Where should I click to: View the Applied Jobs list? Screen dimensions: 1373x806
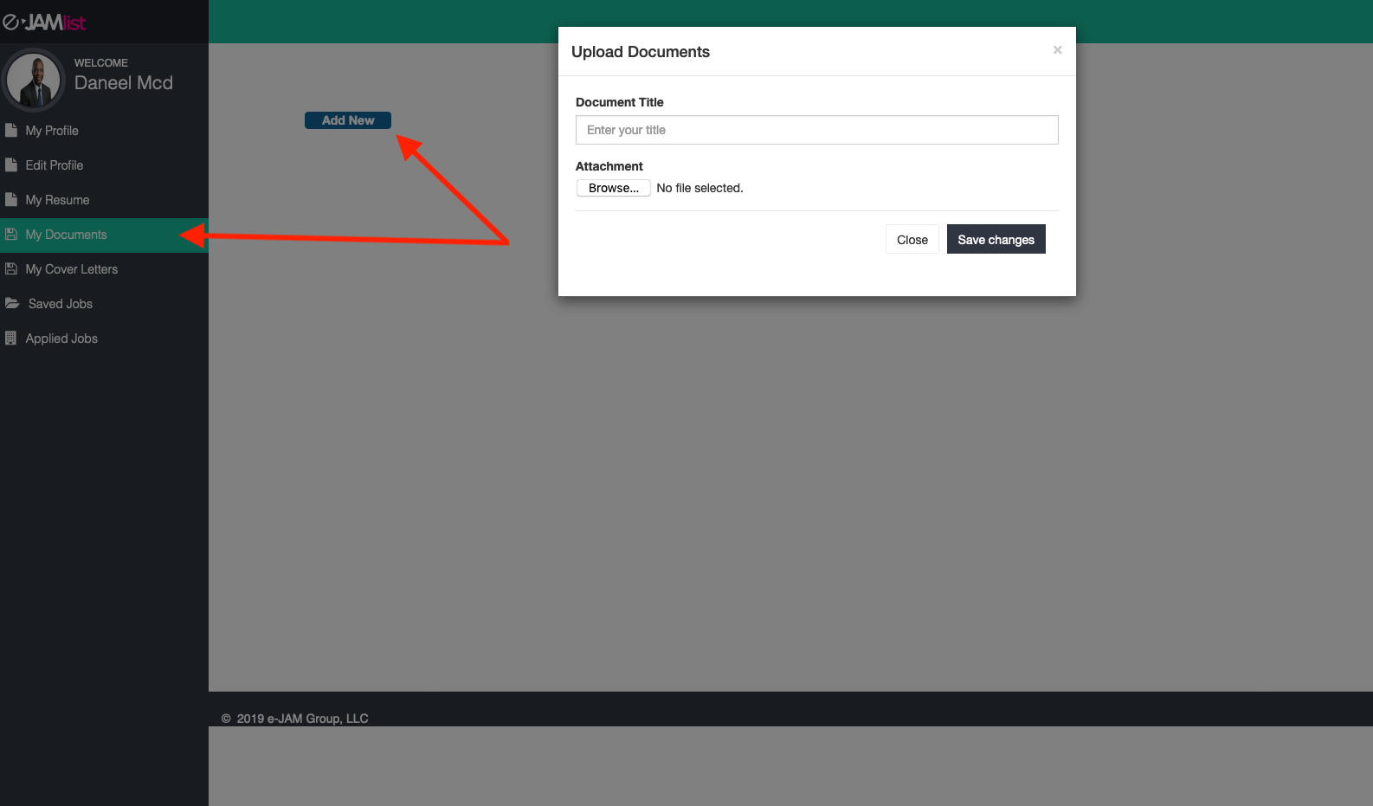tap(61, 339)
